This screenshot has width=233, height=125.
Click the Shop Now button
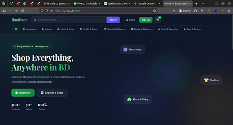(23, 93)
